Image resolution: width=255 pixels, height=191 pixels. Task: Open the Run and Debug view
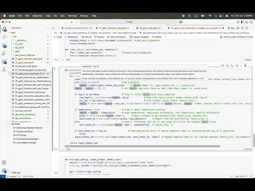[4, 53]
